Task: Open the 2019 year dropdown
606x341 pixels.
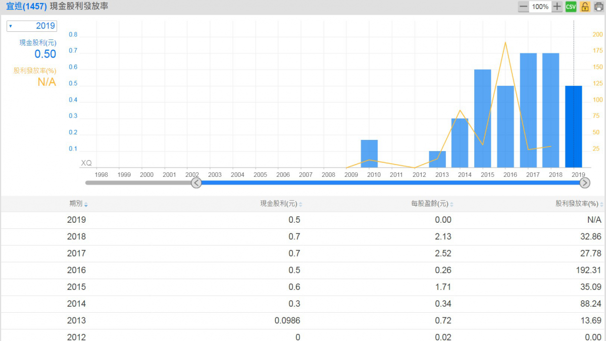Action: [31, 26]
